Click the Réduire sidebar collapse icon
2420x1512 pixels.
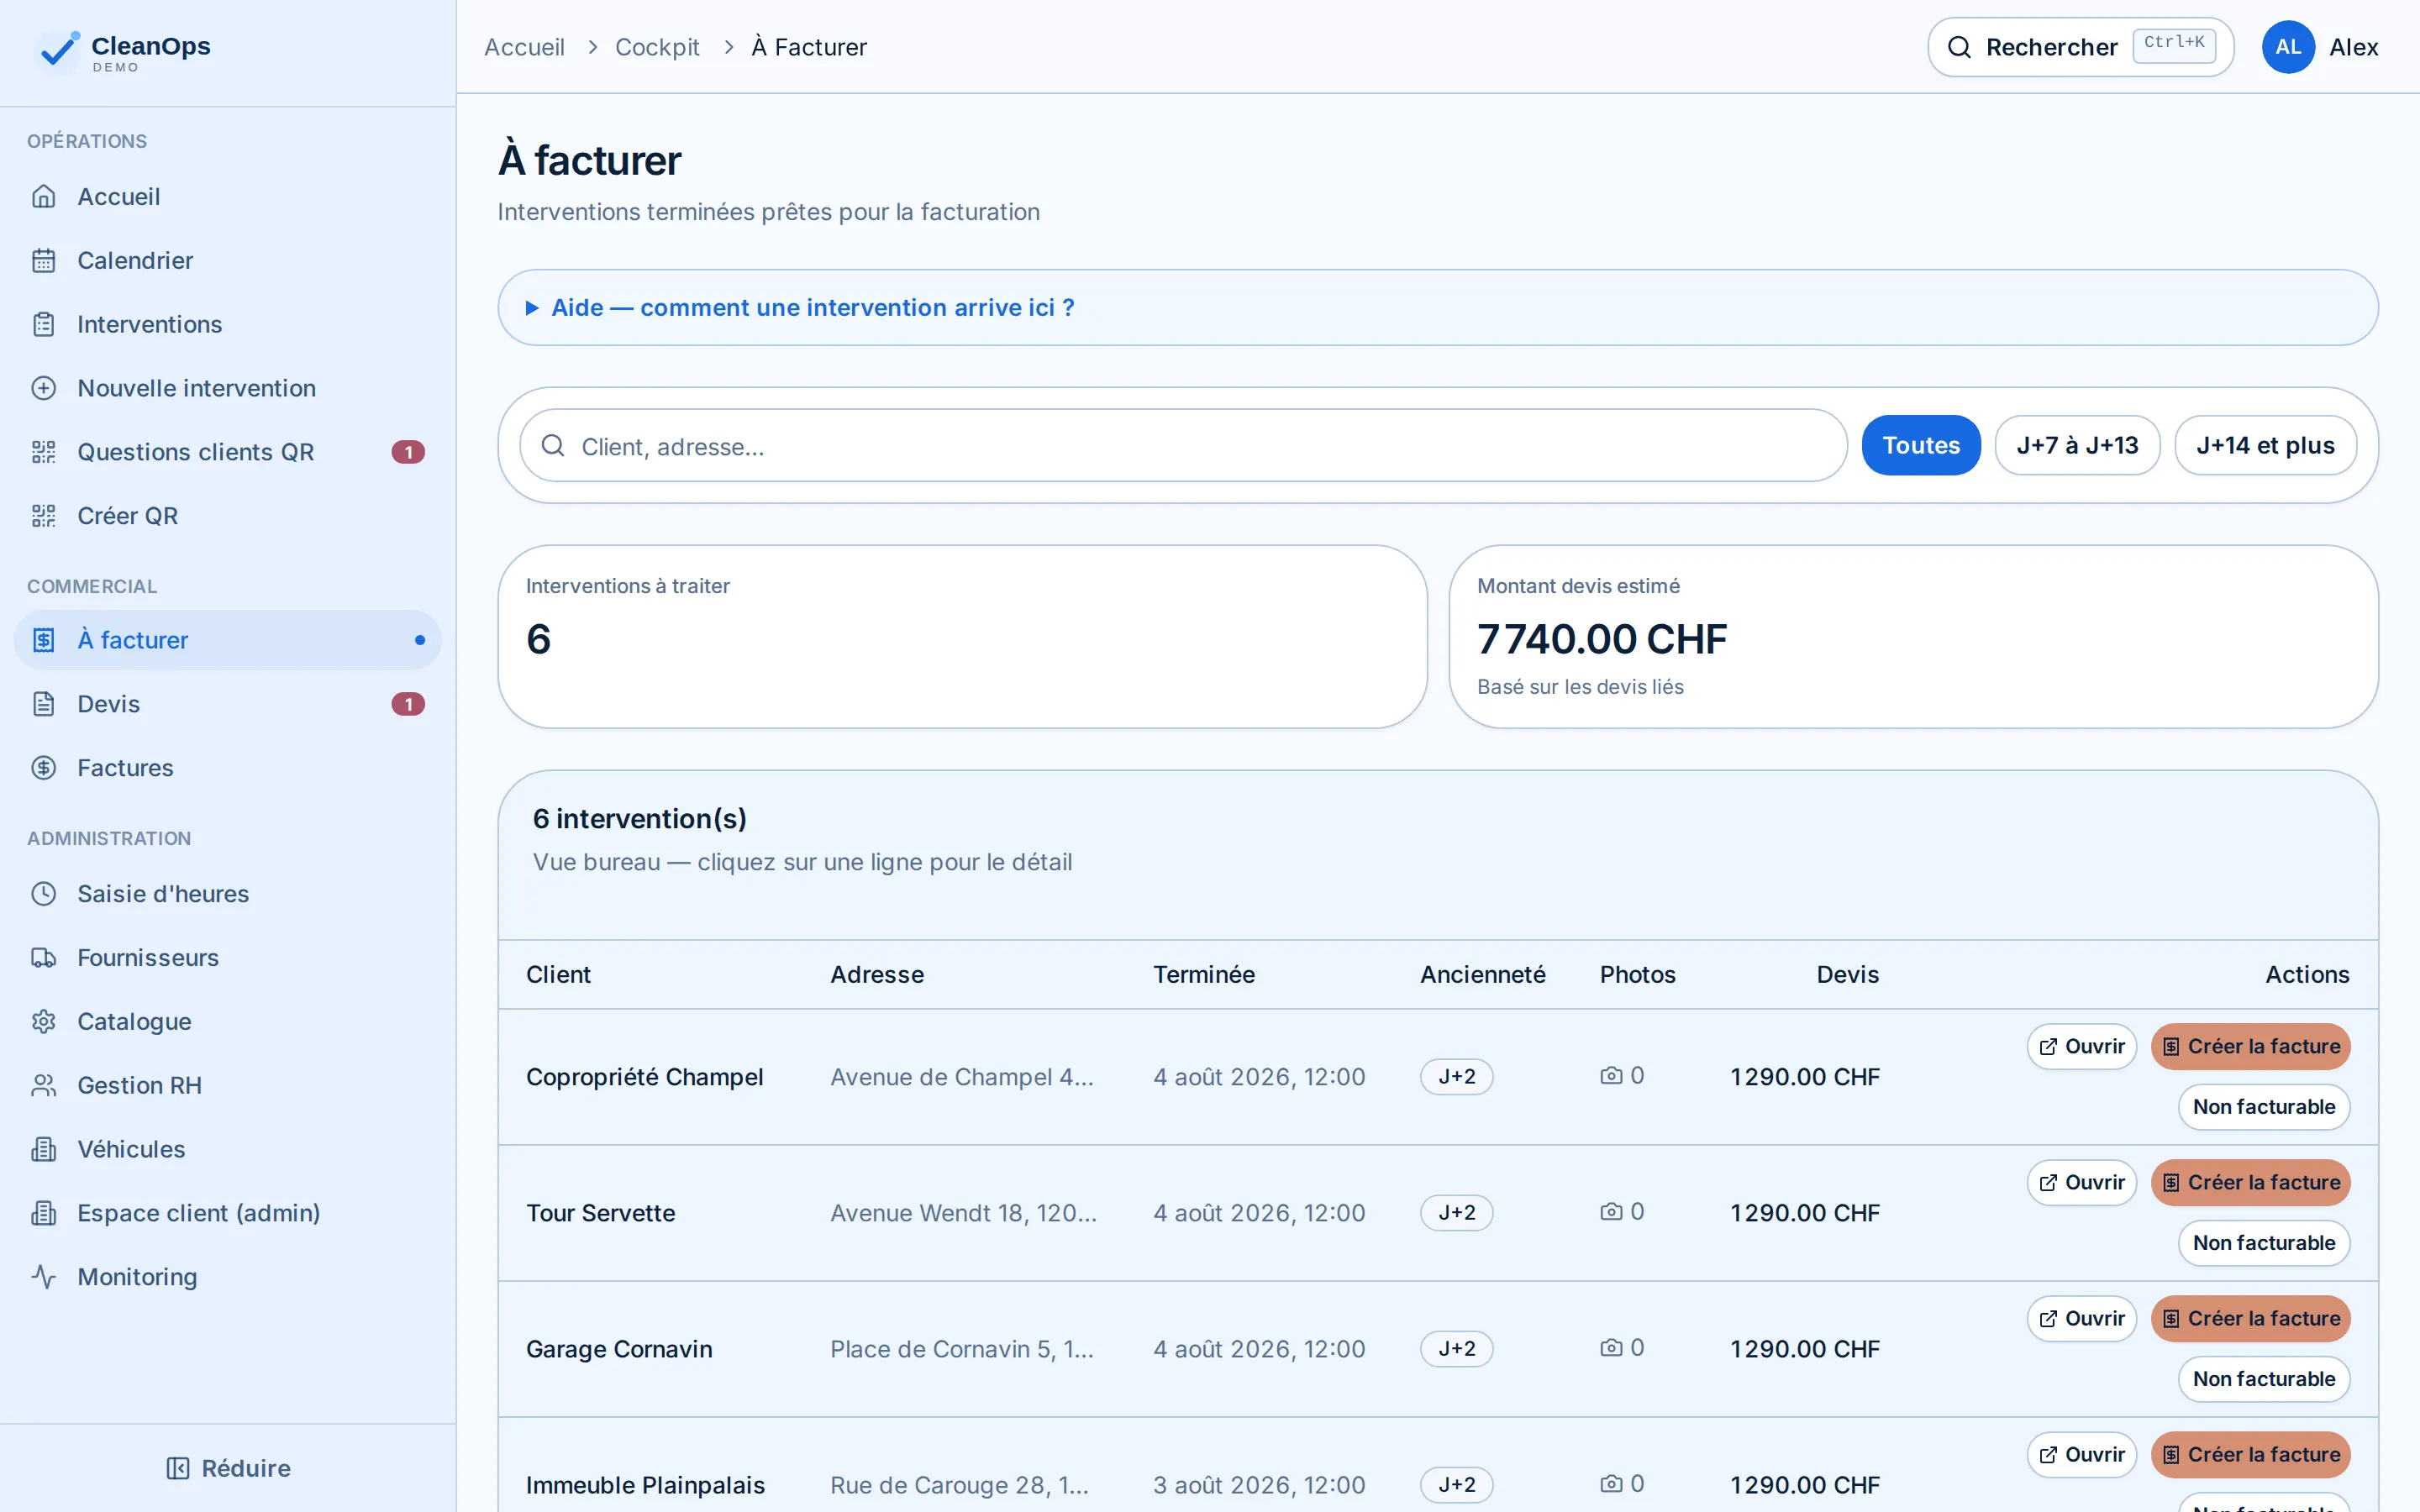point(177,1468)
